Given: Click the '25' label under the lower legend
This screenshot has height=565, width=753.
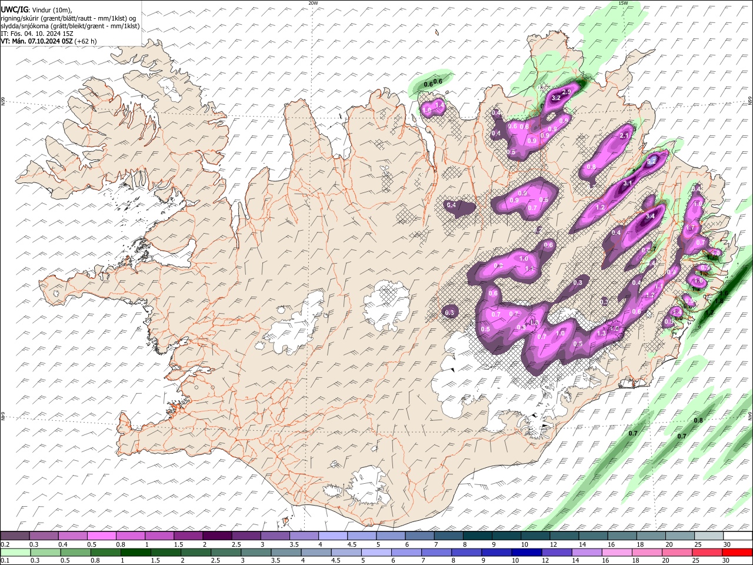Looking at the screenshot, I should [697, 560].
